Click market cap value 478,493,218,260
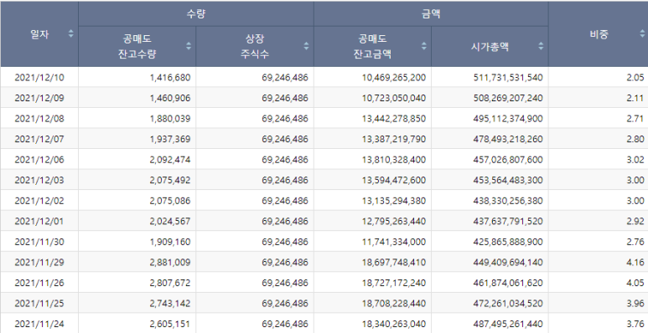This screenshot has width=648, height=333. click(508, 139)
